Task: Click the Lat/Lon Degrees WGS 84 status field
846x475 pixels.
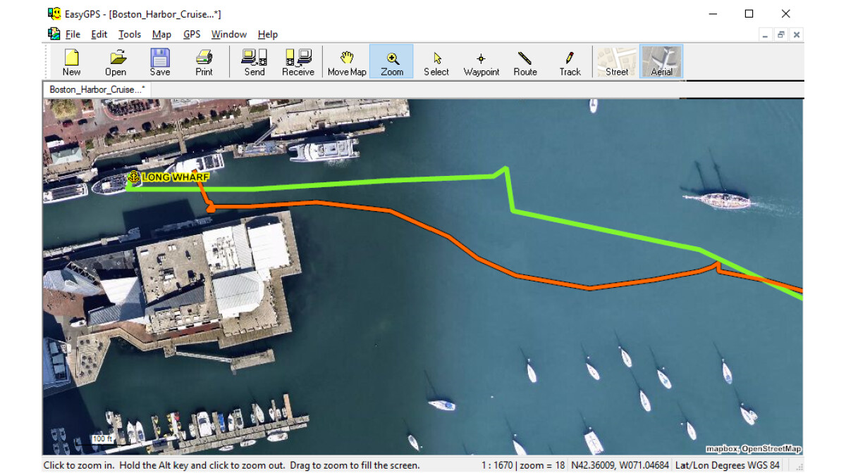Action: (728, 465)
